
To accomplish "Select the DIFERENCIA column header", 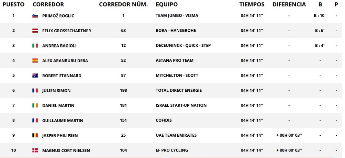I will [289, 4].
